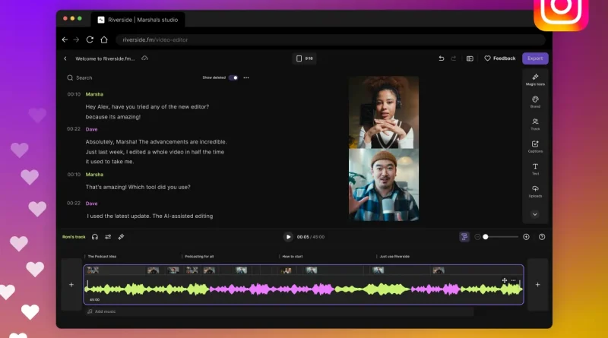The width and height of the screenshot is (608, 338).
Task: Open the Track panel in sidebar
Action: 535,125
